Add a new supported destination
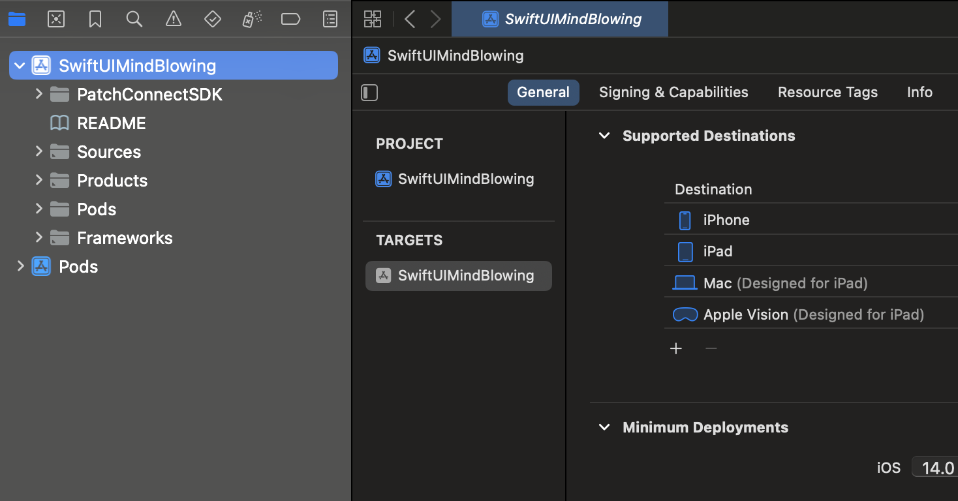 coord(676,348)
